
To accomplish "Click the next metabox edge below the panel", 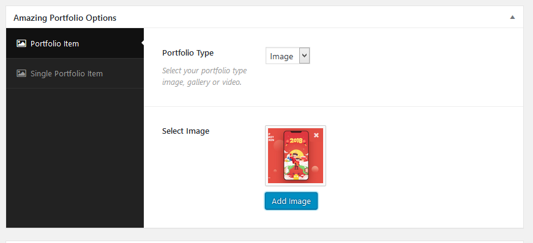I will [264, 242].
